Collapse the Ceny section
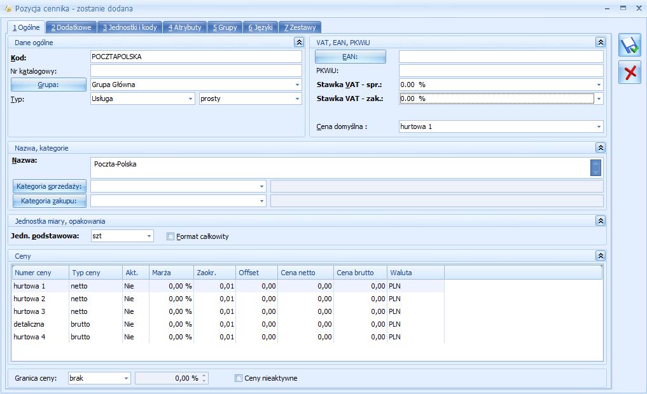Viewport: 647px width, 394px height. pyautogui.click(x=601, y=256)
